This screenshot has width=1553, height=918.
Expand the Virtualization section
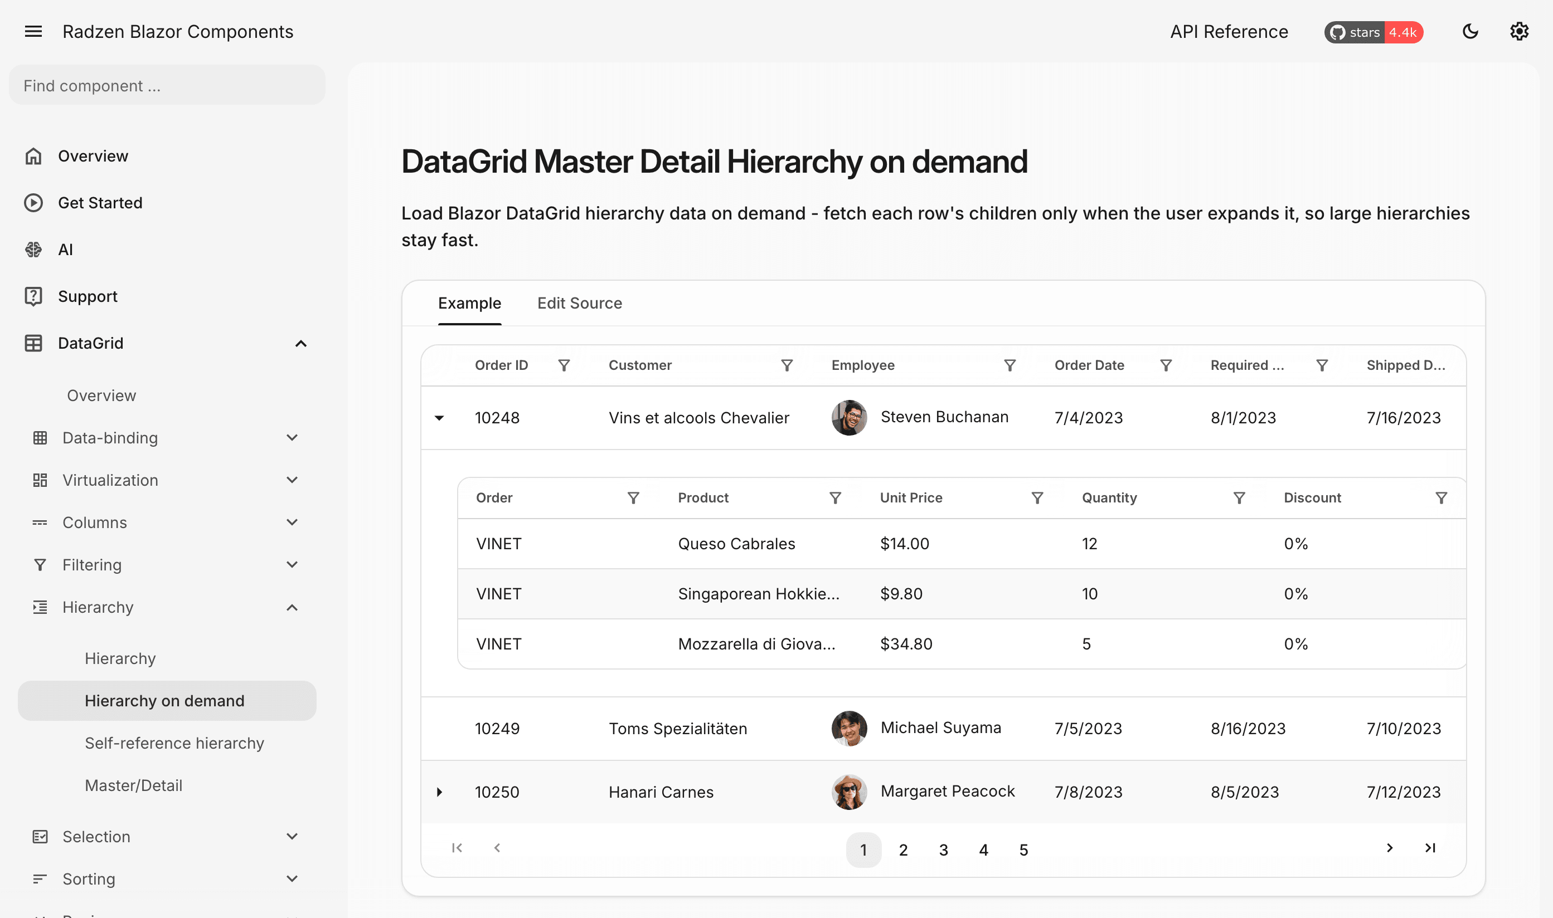(x=292, y=480)
